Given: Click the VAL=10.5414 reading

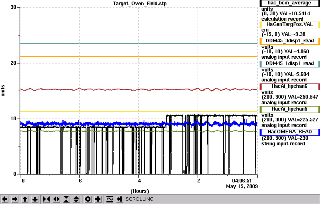Looking at the screenshot, I should click(x=295, y=14).
